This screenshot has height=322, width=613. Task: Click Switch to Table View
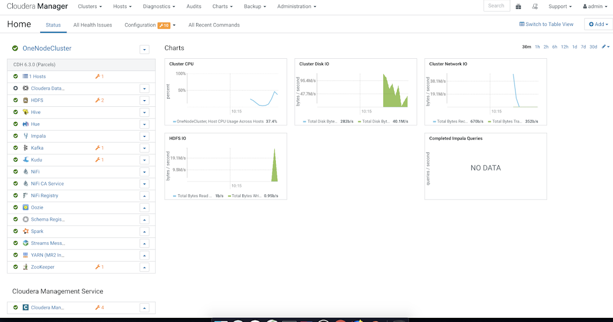pyautogui.click(x=547, y=24)
